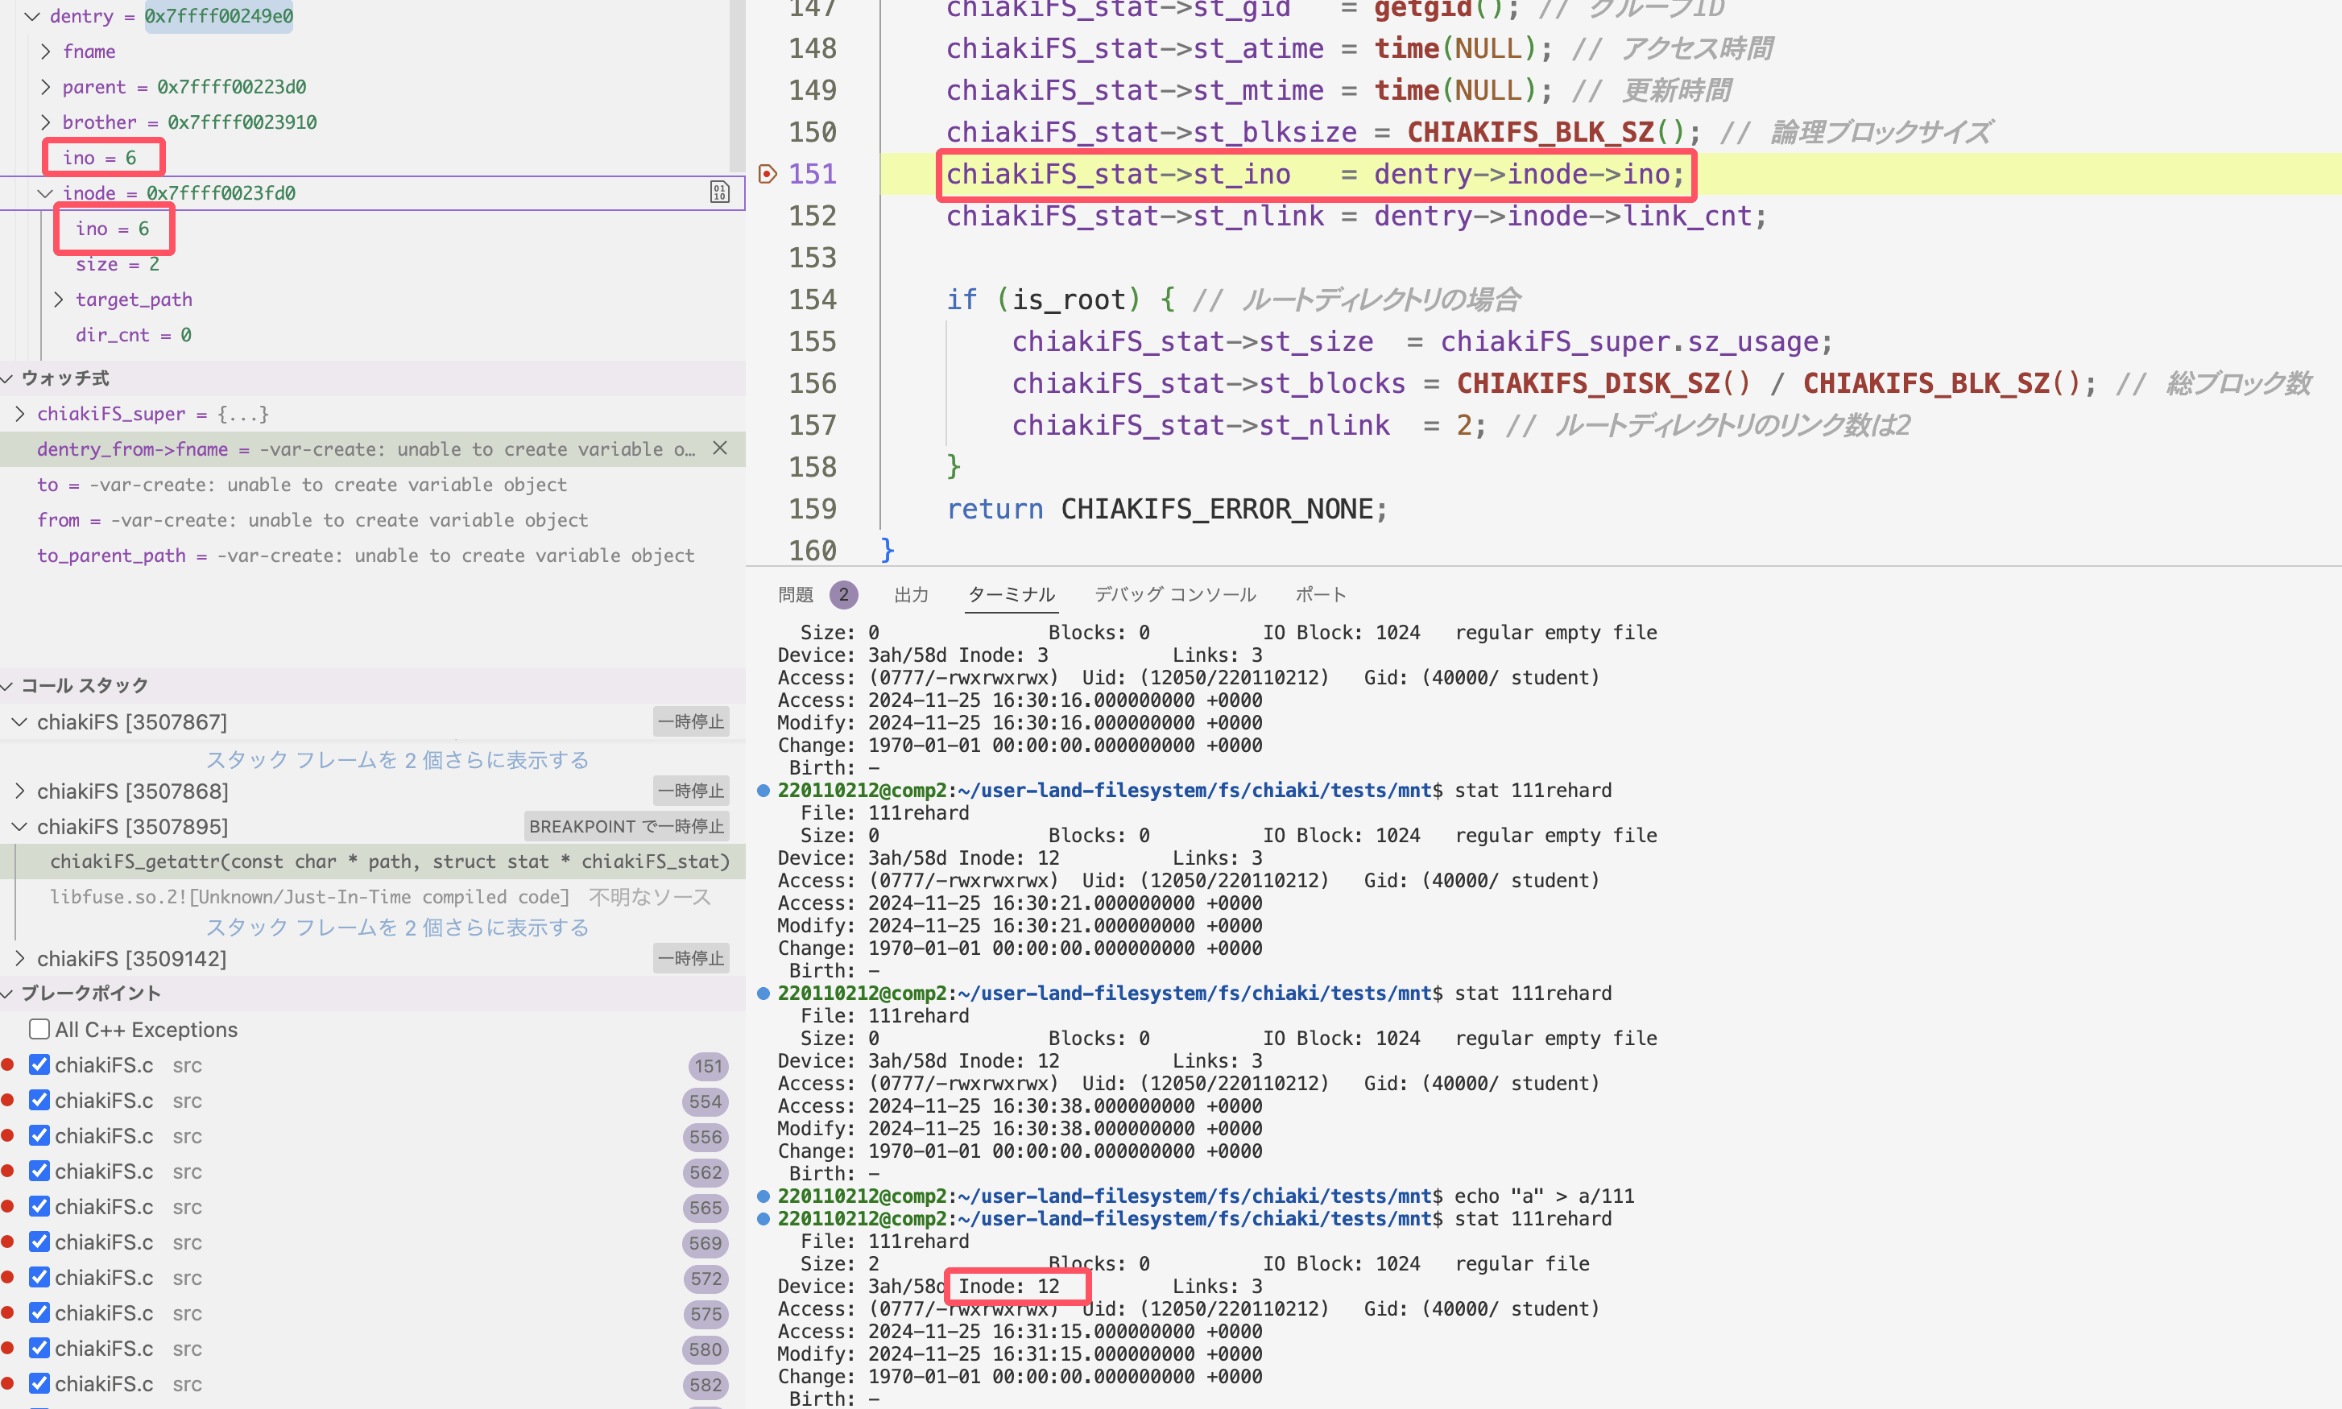Click problems count badge 2
The image size is (2342, 1409).
click(843, 594)
